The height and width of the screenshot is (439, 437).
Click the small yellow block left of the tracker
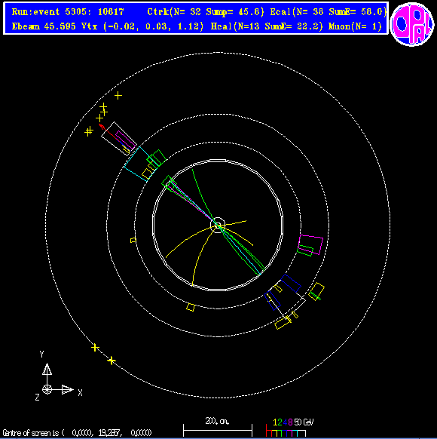(x=133, y=240)
